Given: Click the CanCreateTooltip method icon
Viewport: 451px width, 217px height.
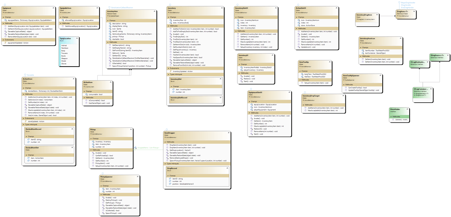Looking at the screenshot, I should click(346, 87).
